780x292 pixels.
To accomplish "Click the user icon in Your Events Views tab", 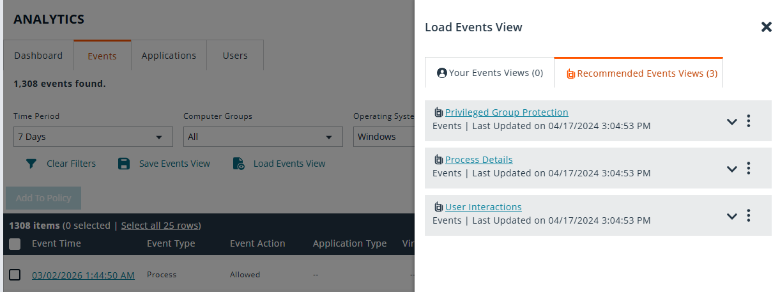I will 441,73.
